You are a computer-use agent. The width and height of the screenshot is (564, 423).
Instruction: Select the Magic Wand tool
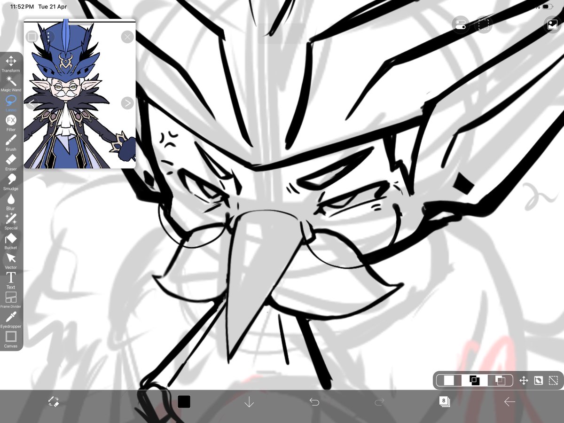pos(11,83)
